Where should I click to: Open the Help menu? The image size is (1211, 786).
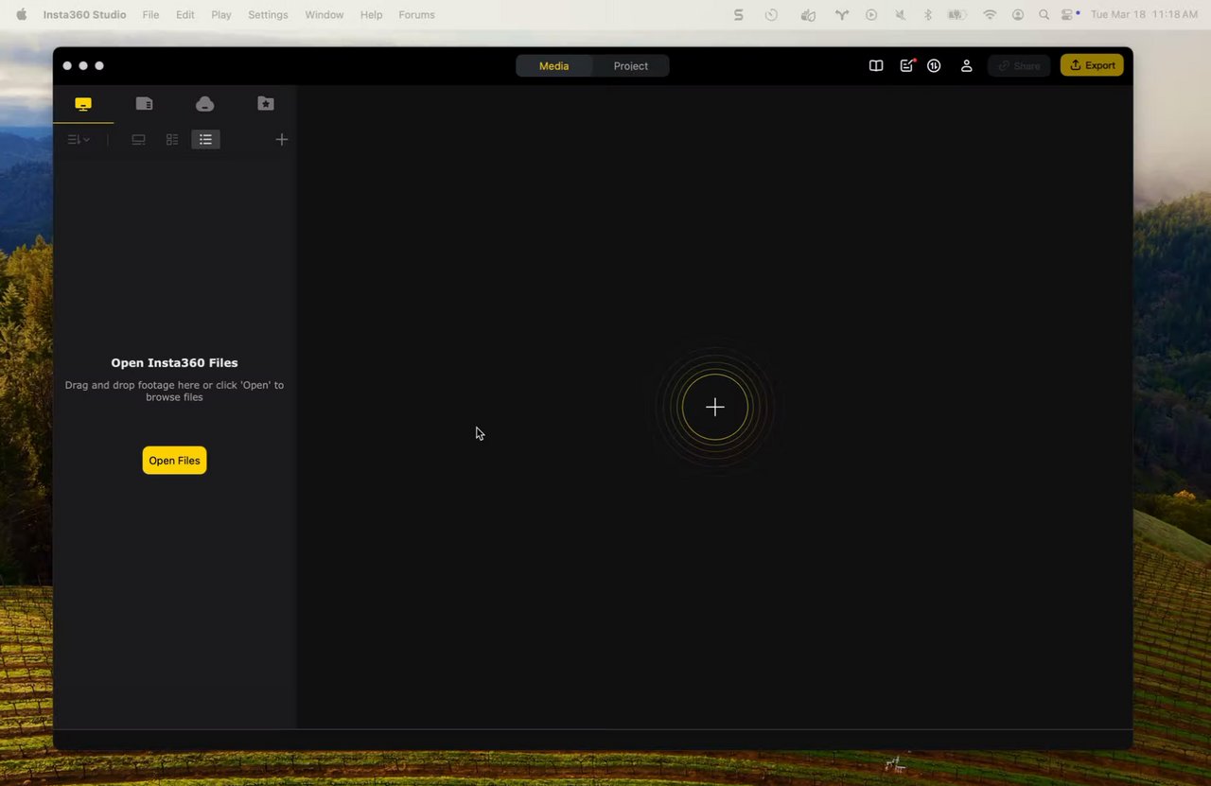372,15
